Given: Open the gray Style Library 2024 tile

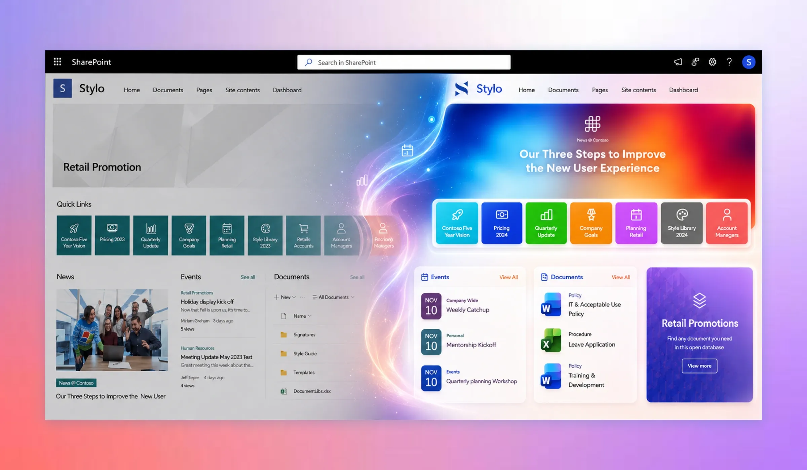Looking at the screenshot, I should coord(682,223).
